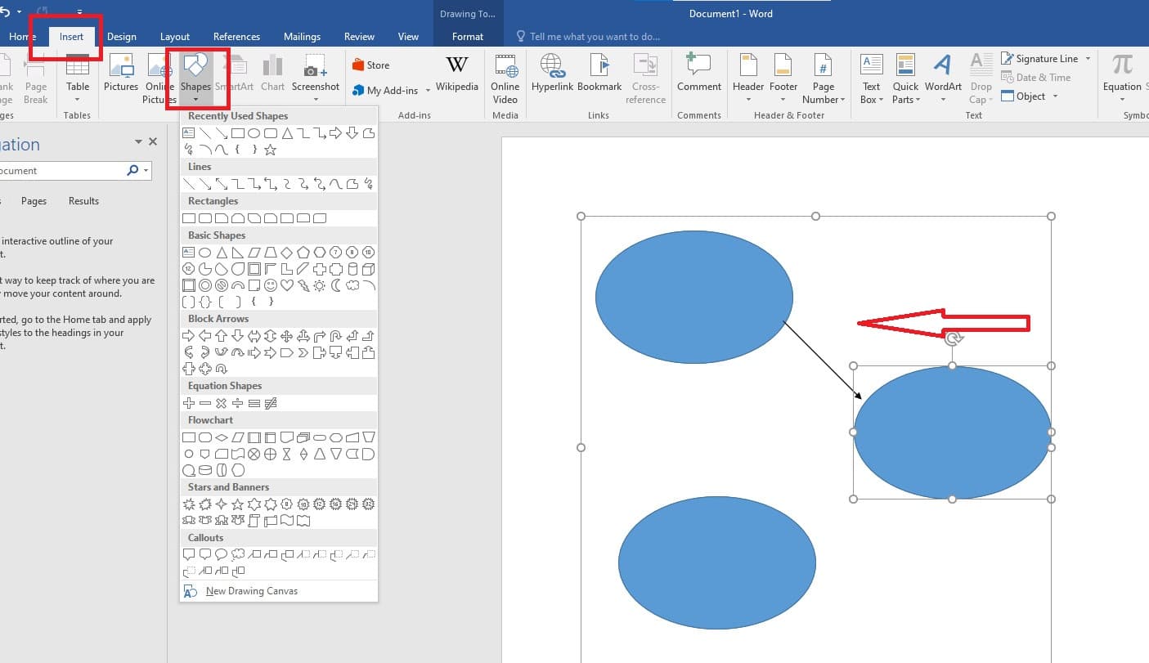This screenshot has width=1149, height=663.
Task: Insert the Cloud shape from Basic Shapes
Action: point(352,285)
